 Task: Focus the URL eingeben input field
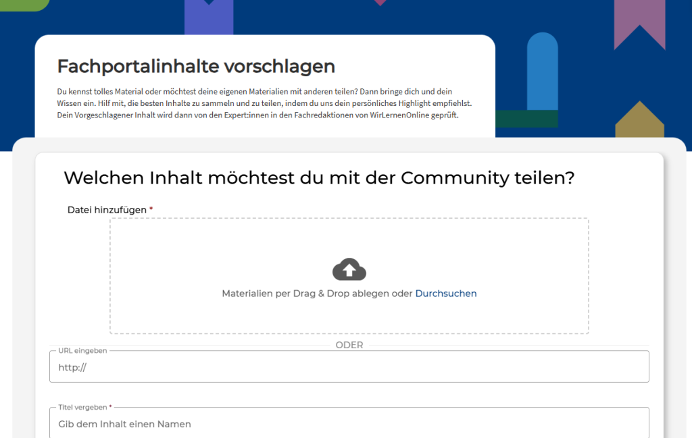click(x=349, y=368)
